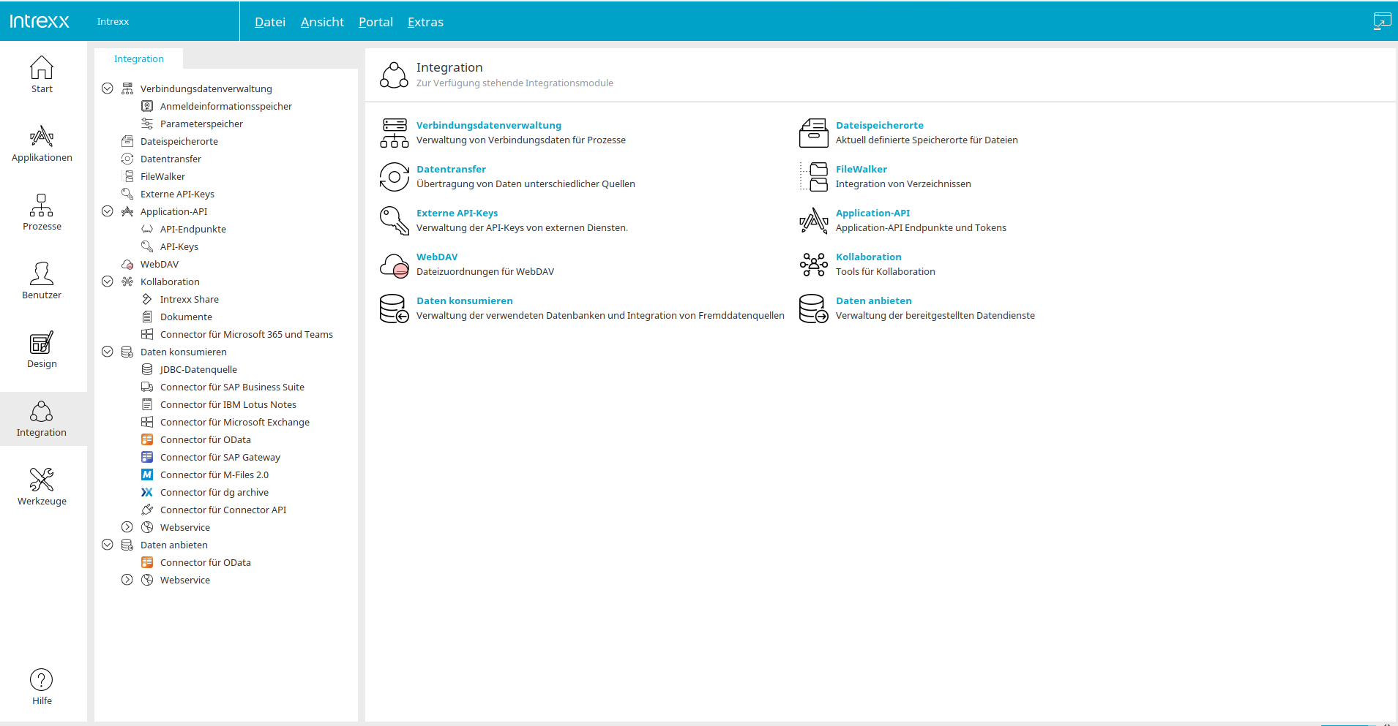Screen dimensions: 1398x726
Task: Click the Application-API icon in main panel
Action: coord(814,221)
